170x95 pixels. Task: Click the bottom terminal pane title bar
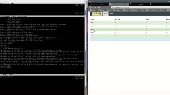[43, 75]
